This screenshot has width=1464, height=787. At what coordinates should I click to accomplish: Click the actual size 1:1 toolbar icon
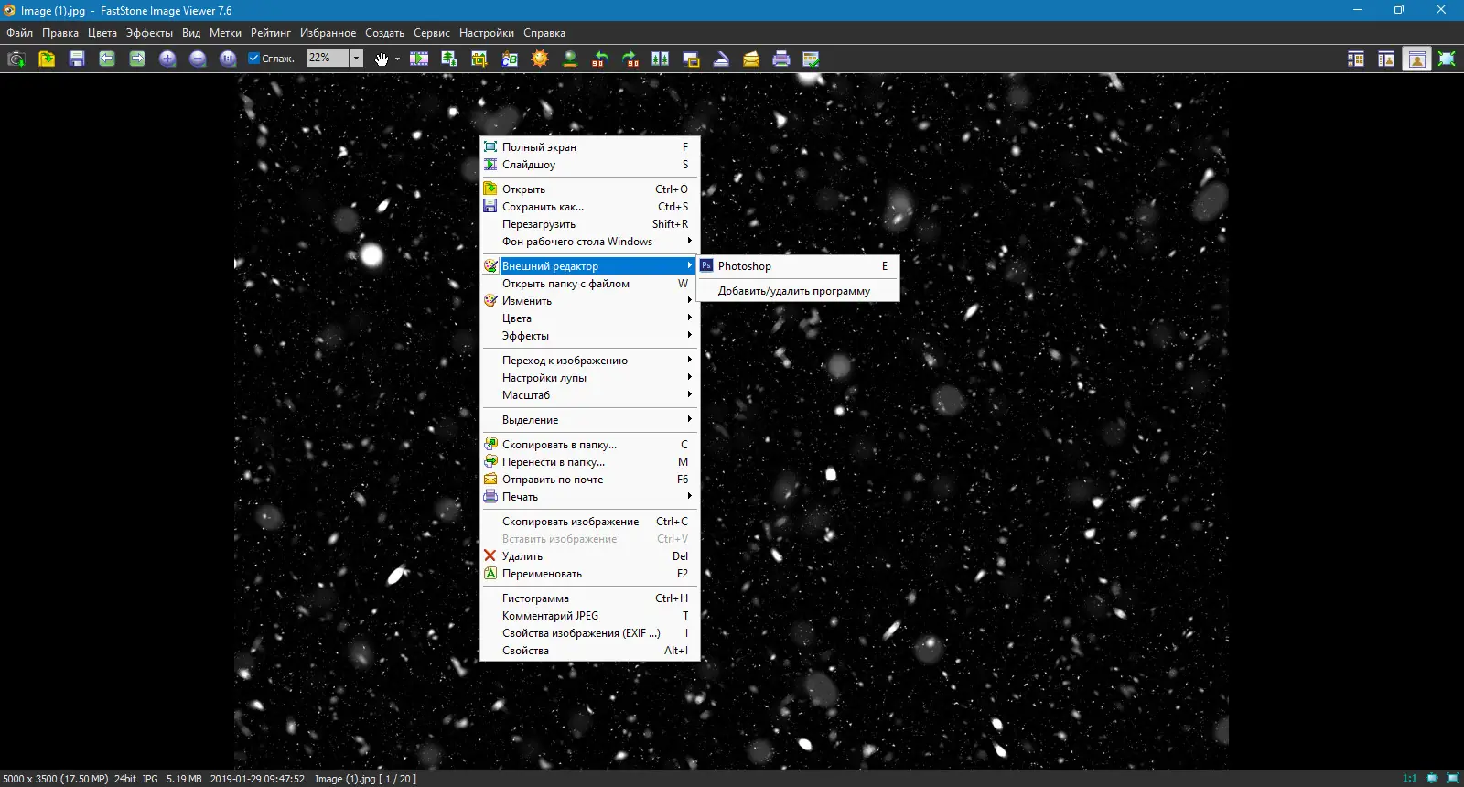pyautogui.click(x=228, y=59)
